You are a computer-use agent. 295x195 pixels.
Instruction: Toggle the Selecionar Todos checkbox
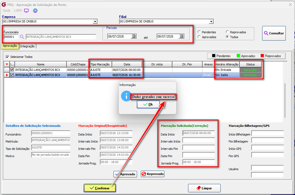click(x=7, y=57)
